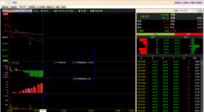This screenshot has height=112, width=204.
Task: Click the 委買 bid column header
Action: coord(153,37)
